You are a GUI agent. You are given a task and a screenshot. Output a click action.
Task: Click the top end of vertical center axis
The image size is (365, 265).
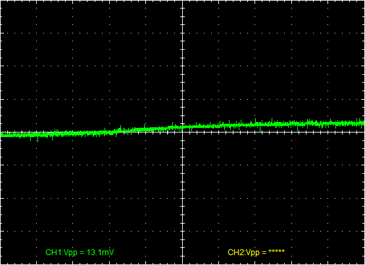pos(183,1)
